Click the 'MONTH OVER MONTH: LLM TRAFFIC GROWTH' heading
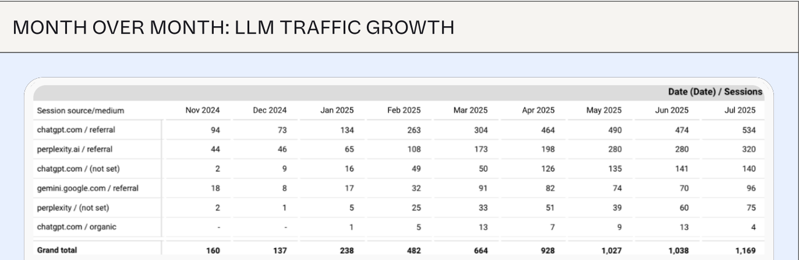 point(233,27)
